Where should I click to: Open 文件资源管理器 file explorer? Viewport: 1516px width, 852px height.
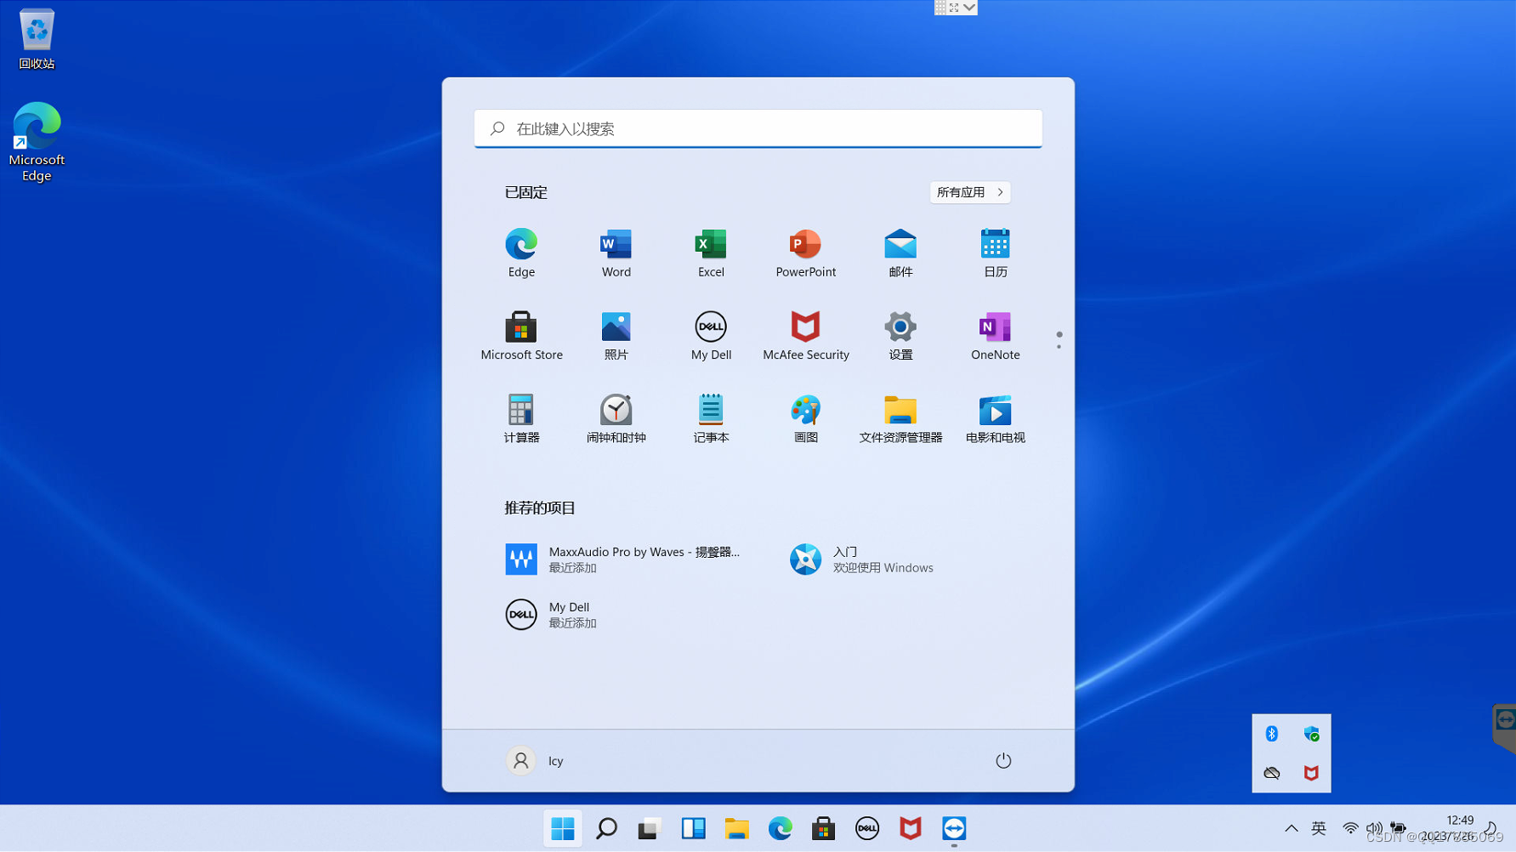click(x=900, y=418)
